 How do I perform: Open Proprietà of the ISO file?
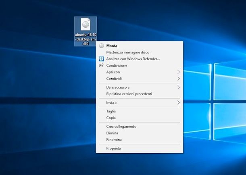(139, 148)
